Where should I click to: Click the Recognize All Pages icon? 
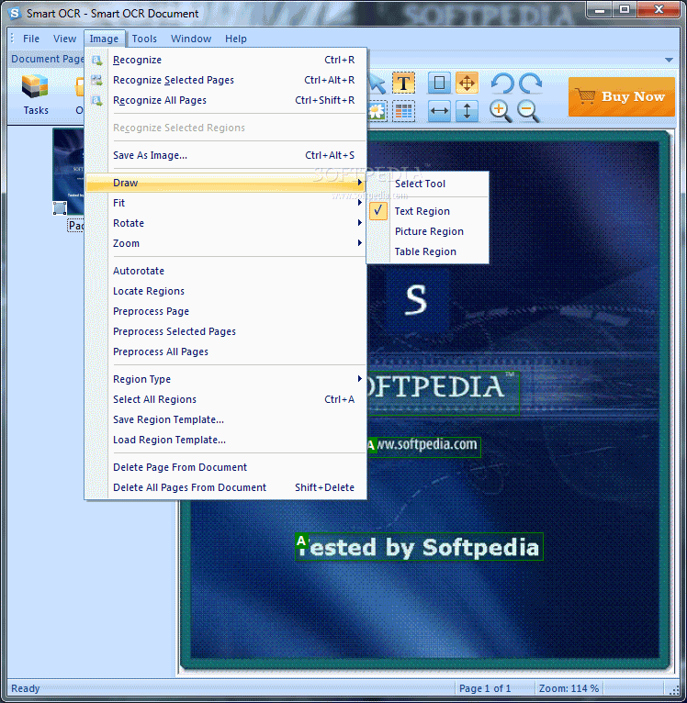(96, 100)
